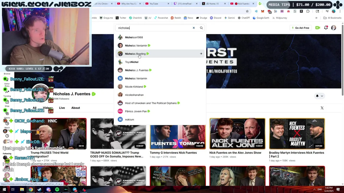Open Google Chrome from the taskbar
344x193 pixels.
tap(31, 190)
